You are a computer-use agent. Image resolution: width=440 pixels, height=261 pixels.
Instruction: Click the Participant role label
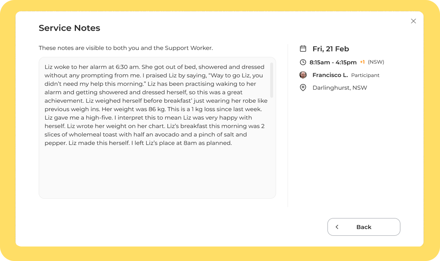[365, 75]
